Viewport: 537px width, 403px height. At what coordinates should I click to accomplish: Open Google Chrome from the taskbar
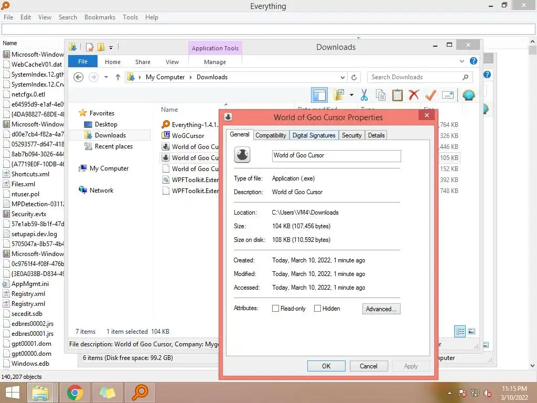pos(75,393)
